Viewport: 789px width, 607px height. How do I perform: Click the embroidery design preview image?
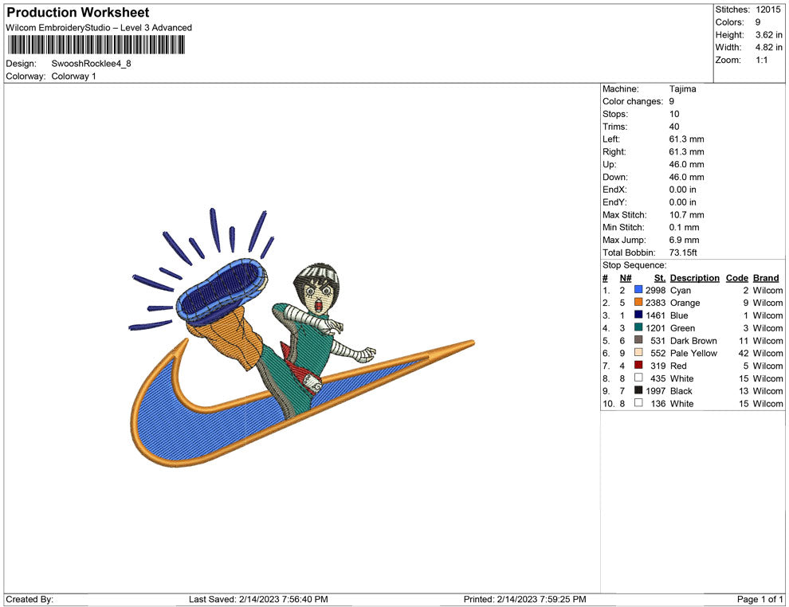[302, 337]
